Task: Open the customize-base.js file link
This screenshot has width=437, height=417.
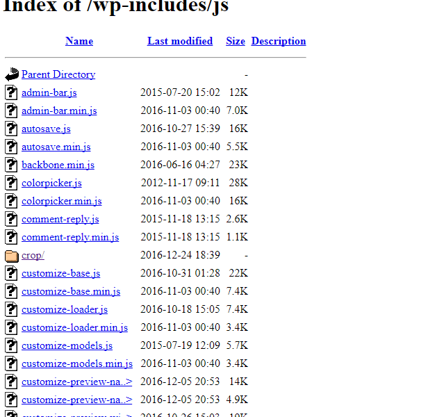Action: coord(60,273)
